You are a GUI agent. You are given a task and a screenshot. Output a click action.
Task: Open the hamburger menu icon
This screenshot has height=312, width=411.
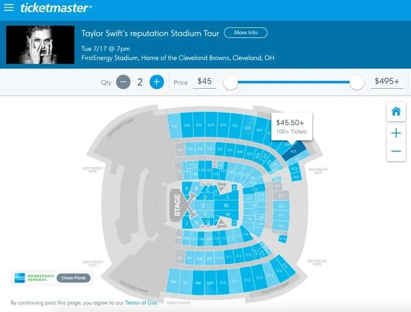[x=9, y=7]
